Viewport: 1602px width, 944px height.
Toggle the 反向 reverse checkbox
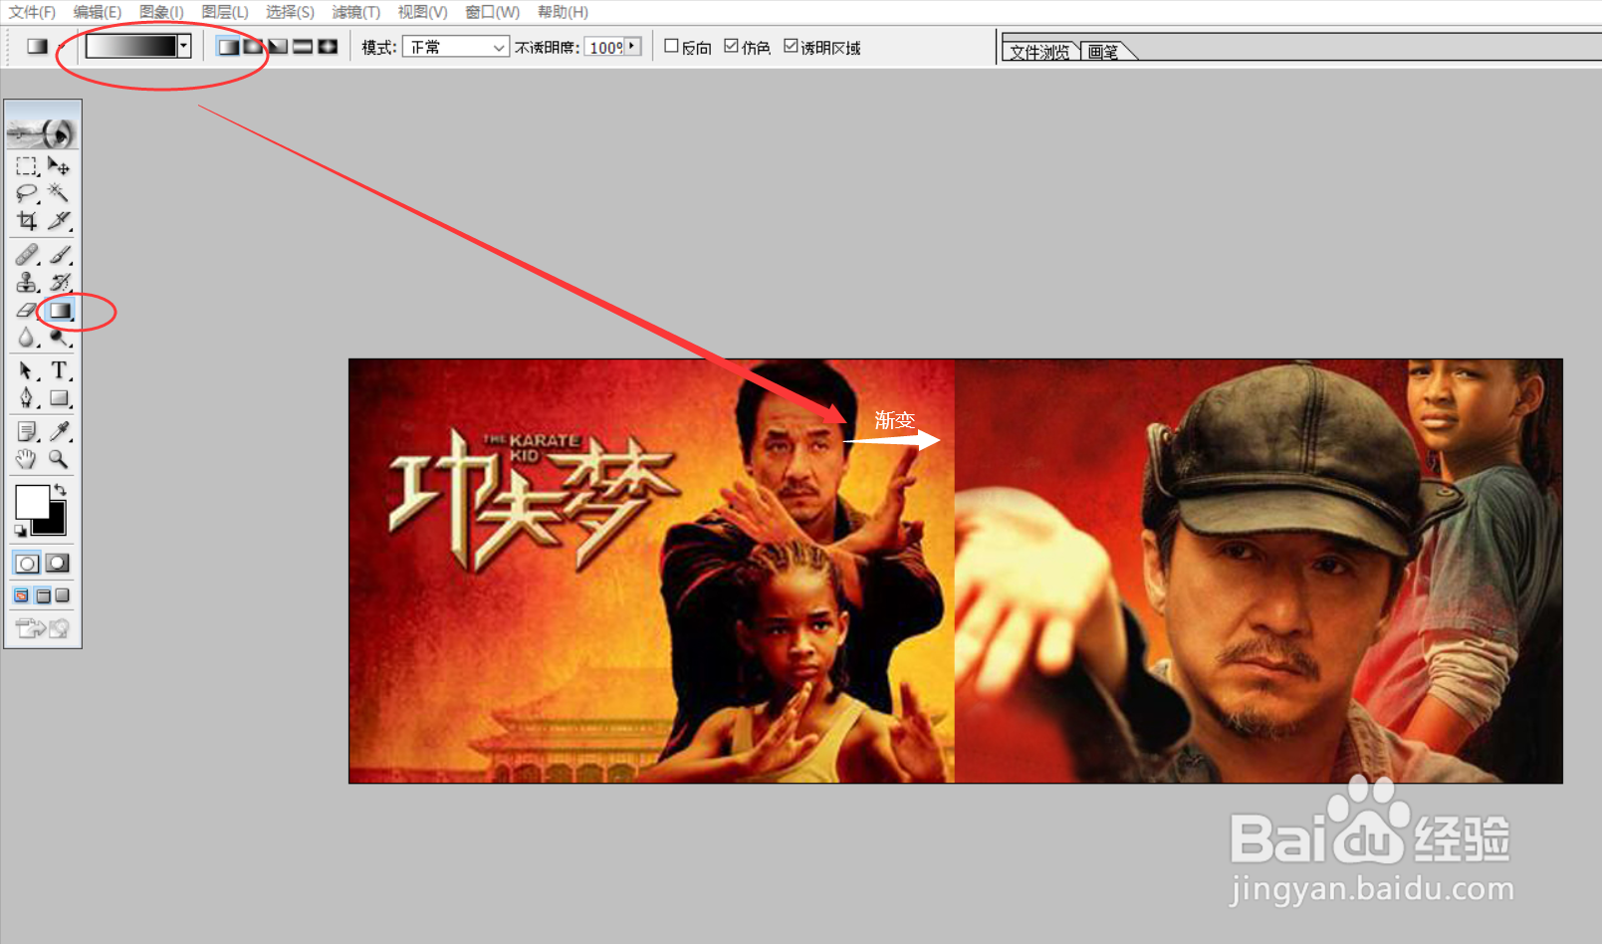pos(671,46)
